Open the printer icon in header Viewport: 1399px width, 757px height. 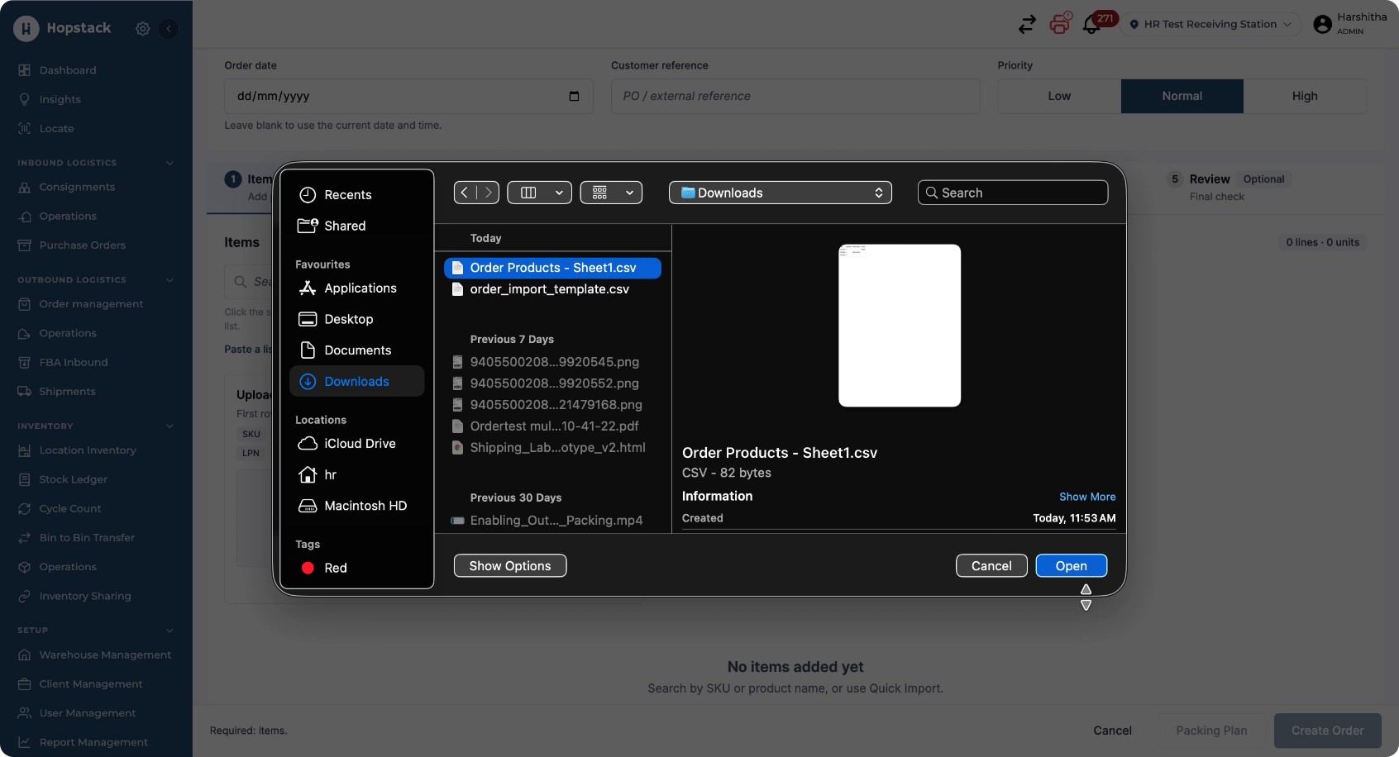click(1059, 24)
